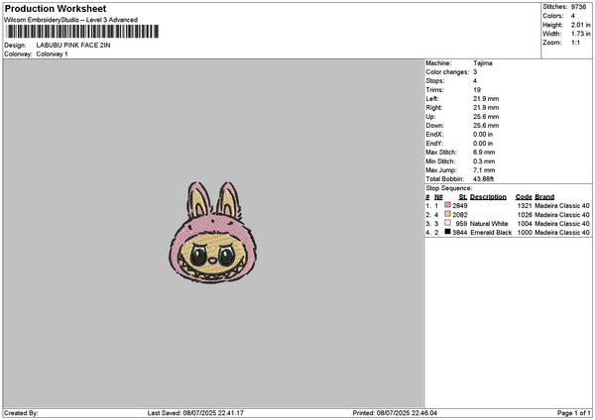Click thread code '1000' in stop sequence

pos(525,233)
